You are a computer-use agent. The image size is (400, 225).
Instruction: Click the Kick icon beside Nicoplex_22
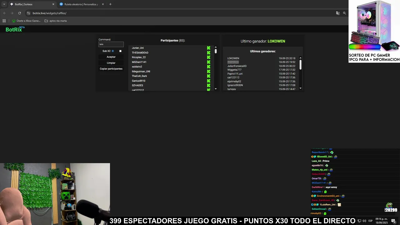[208, 57]
